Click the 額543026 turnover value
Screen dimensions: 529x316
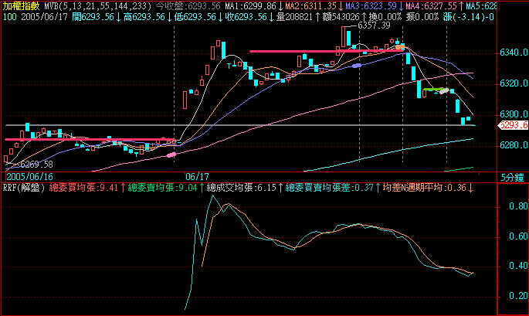[341, 17]
